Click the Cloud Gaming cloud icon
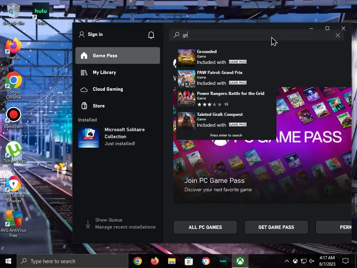357x268 pixels. [x=84, y=90]
